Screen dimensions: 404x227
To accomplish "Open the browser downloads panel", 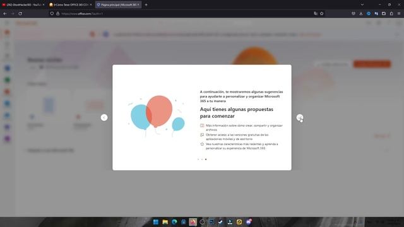I will click(x=360, y=13).
